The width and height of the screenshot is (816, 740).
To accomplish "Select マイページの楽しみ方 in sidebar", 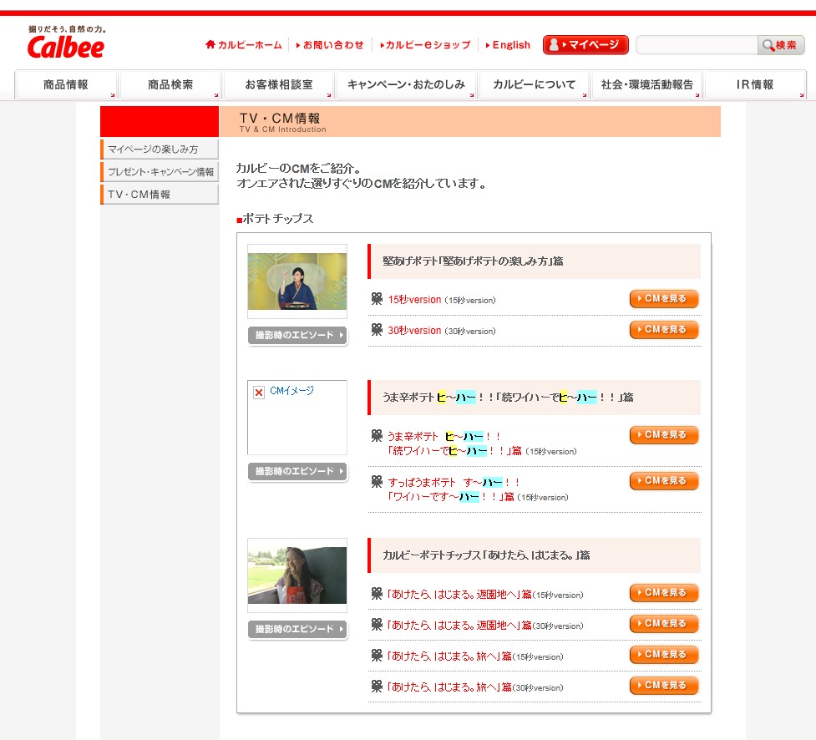I will [x=160, y=150].
